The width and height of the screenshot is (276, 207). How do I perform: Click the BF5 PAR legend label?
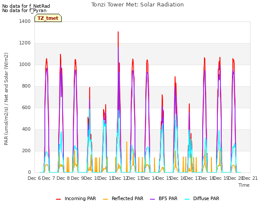click(168, 198)
